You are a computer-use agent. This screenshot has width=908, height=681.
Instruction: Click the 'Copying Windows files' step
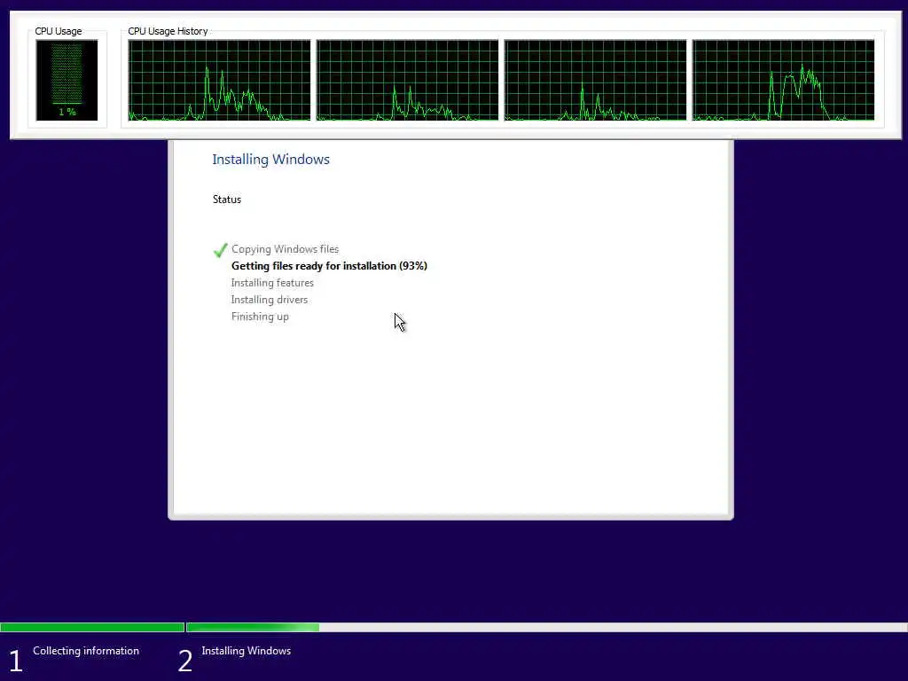[285, 249]
